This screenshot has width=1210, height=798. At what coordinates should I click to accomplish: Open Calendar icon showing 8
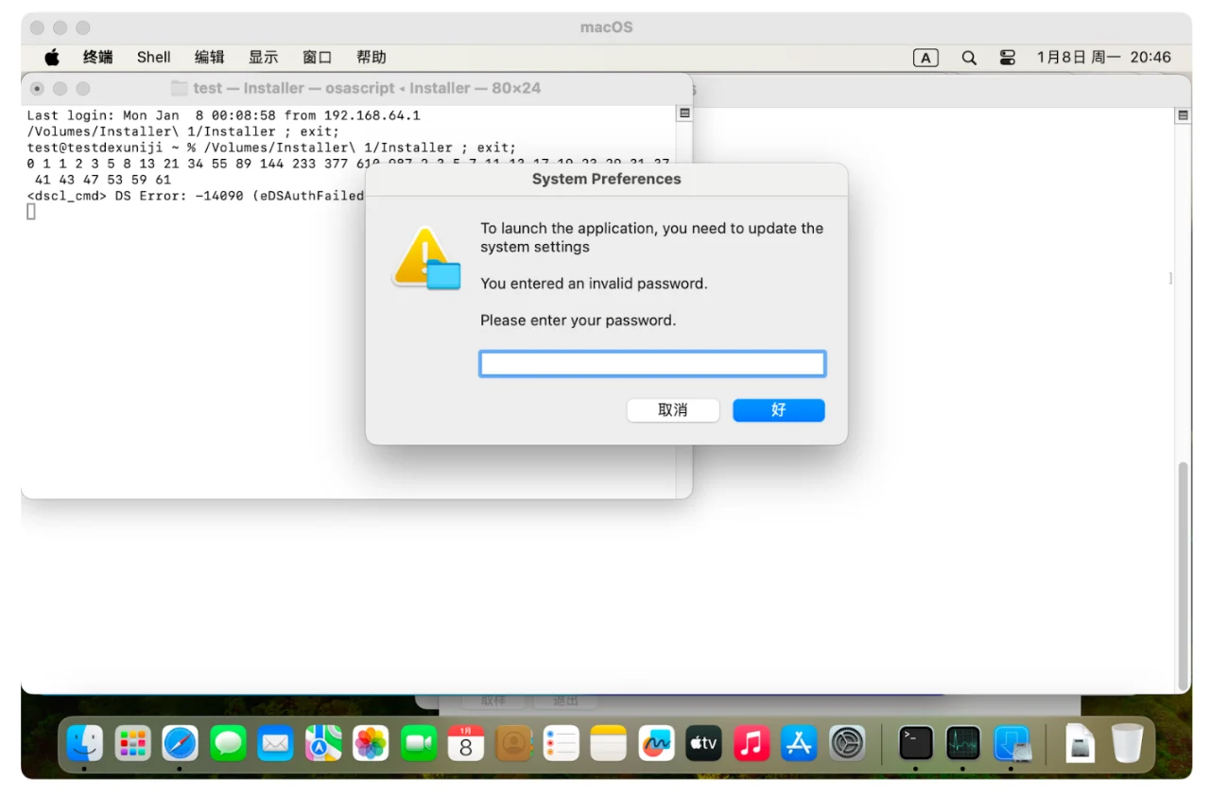(466, 743)
